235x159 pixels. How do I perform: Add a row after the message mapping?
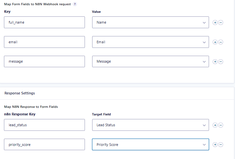pyautogui.click(x=215, y=61)
